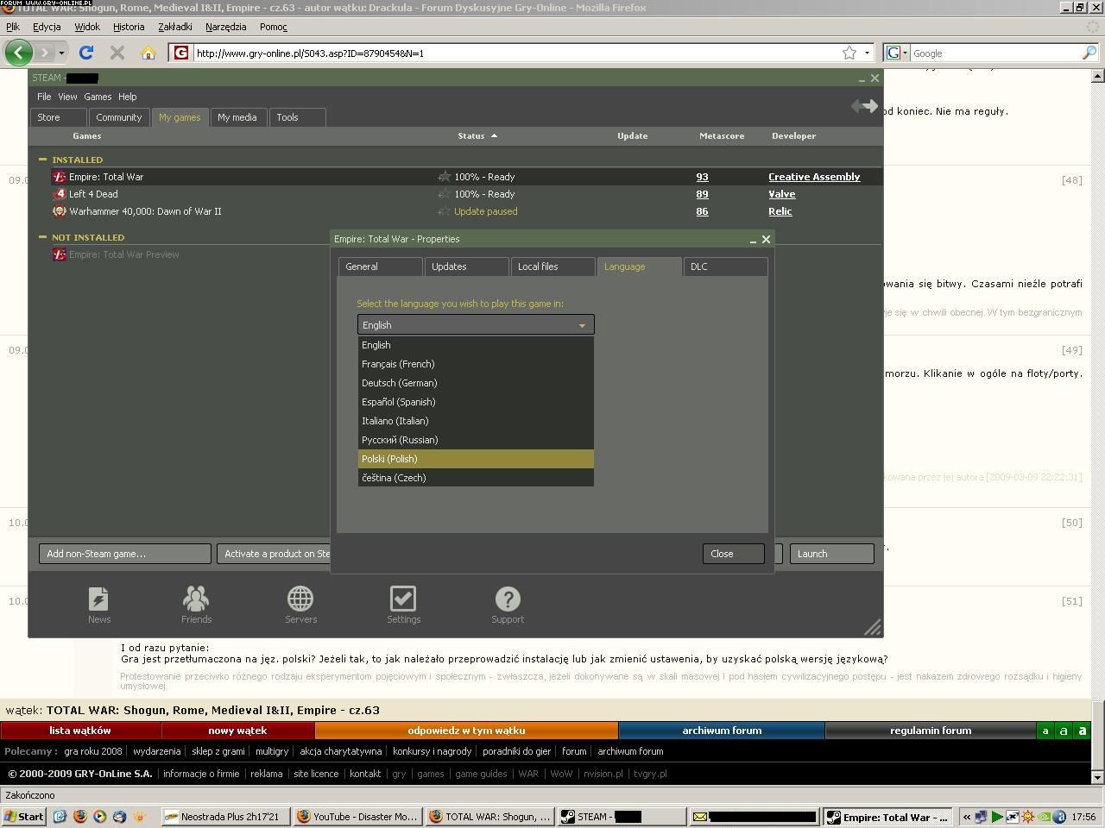Open address bar URL dropdown arrow
1105x828 pixels.
click(868, 53)
